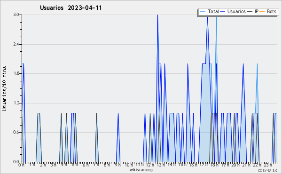Click the spike of 2 users near 21 h
The height and width of the screenshot is (174, 282).
coord(243,64)
